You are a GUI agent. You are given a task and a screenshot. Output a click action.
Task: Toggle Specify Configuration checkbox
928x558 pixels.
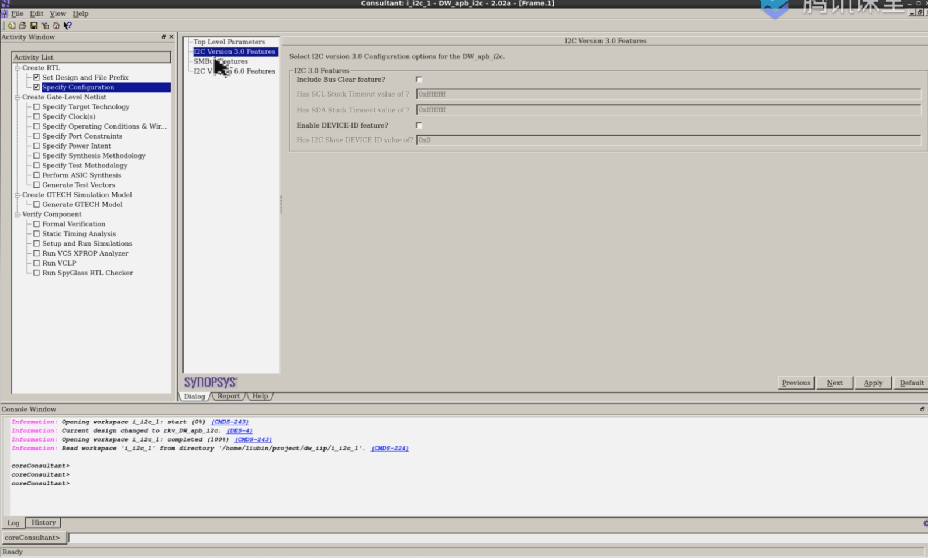[37, 87]
